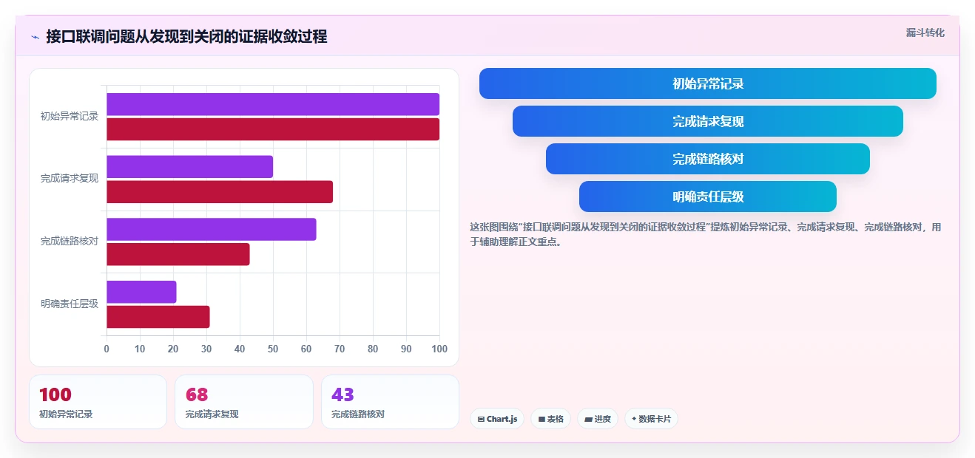
Task: Select the purple bar for 完成请求复现
Action: tap(189, 167)
